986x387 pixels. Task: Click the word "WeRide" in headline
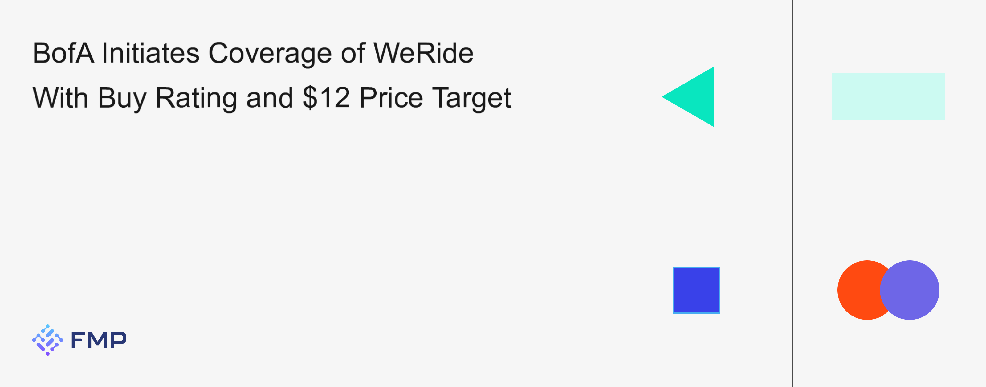[423, 53]
